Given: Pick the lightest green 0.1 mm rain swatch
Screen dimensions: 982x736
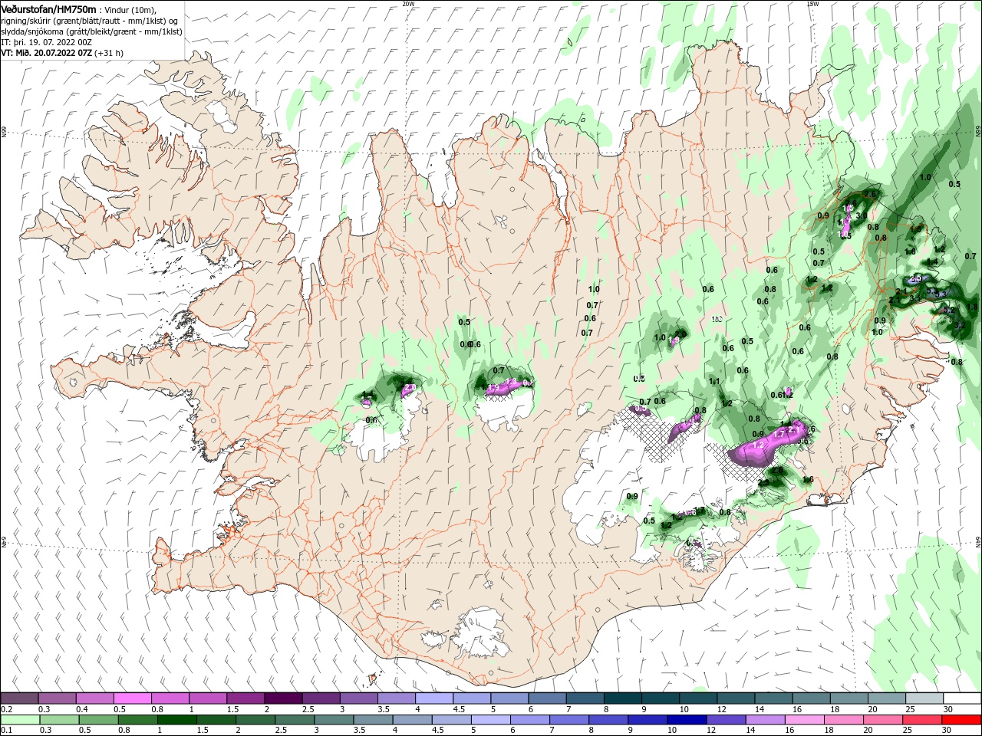Looking at the screenshot, I should pos(19,720).
